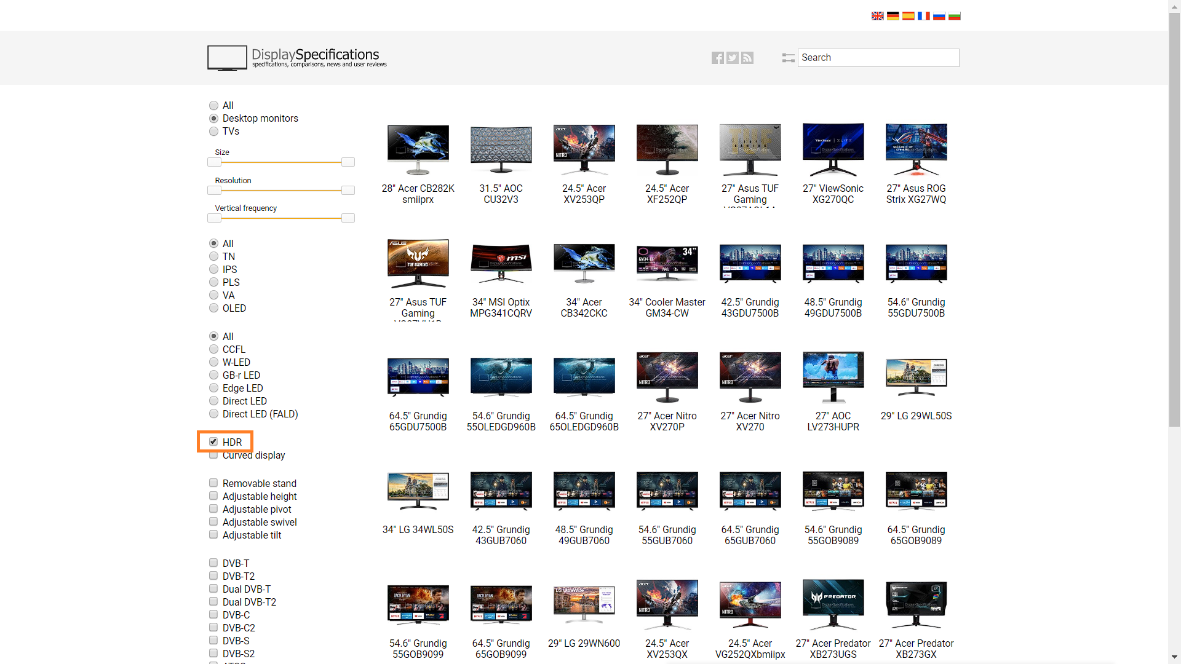Open the Facebook page icon
Screen dimensions: 1181x664
[x=717, y=58]
